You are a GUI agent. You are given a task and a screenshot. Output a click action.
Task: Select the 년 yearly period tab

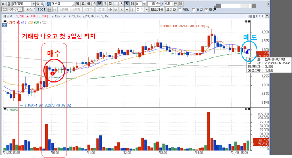94,4
